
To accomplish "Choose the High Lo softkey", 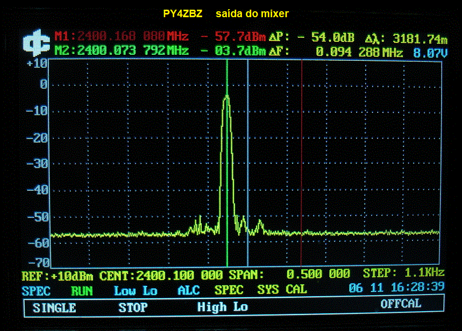I will [223, 307].
